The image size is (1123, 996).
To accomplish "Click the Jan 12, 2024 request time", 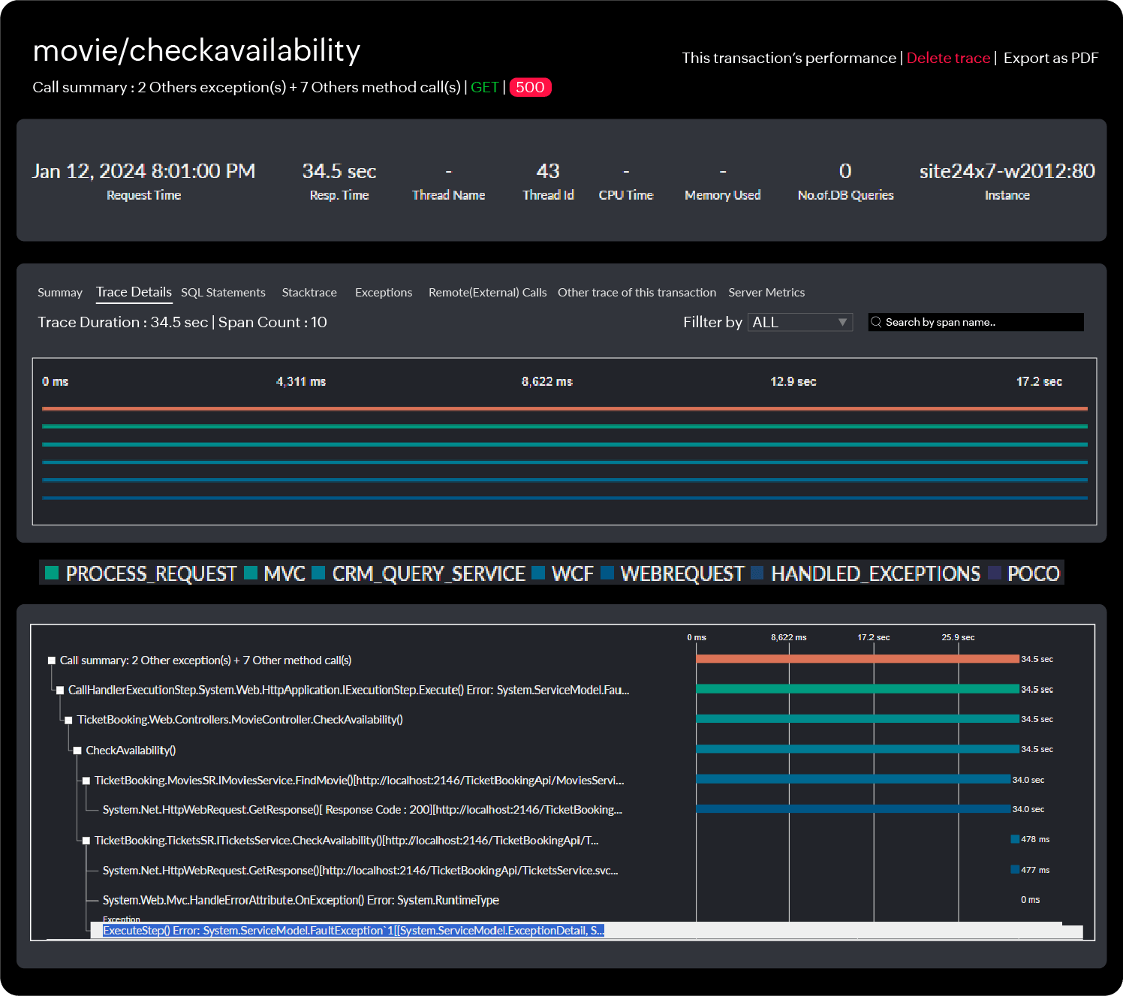I will click(x=143, y=171).
